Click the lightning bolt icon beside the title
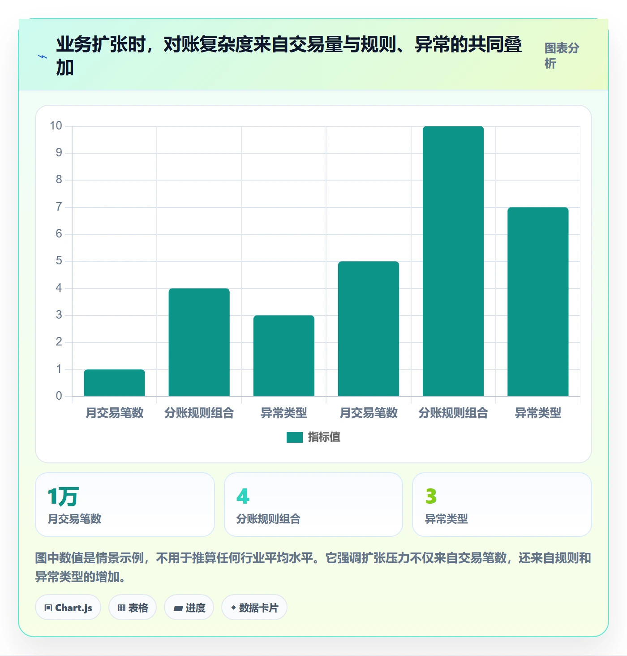Image resolution: width=627 pixels, height=656 pixels. [43, 57]
